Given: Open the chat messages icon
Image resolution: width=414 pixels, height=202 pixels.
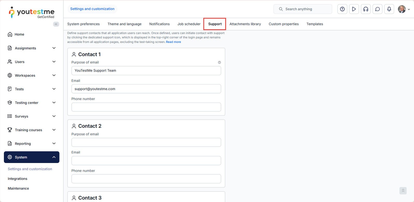Looking at the screenshot, I should click(x=377, y=9).
